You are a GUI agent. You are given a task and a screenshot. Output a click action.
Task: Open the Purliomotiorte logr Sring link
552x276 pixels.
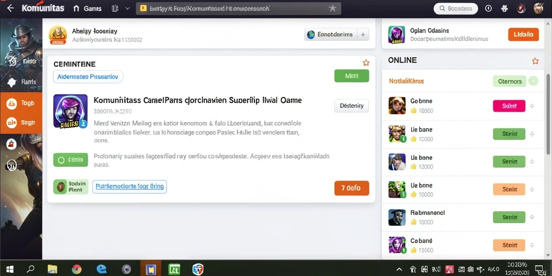coord(129,187)
